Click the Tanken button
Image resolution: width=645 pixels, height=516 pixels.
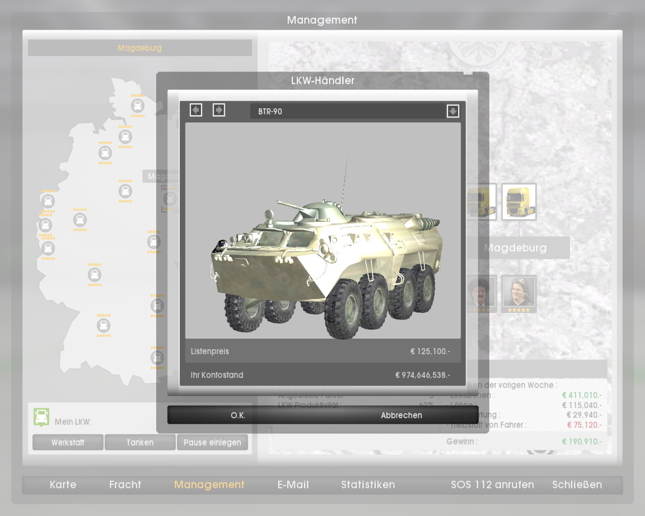(140, 442)
